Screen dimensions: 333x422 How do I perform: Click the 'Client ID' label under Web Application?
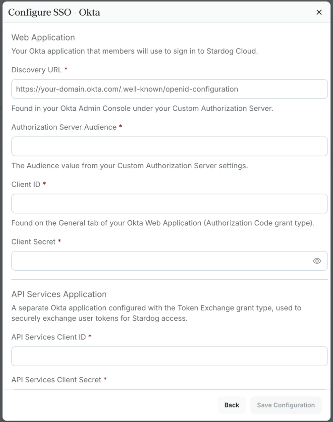click(x=26, y=184)
